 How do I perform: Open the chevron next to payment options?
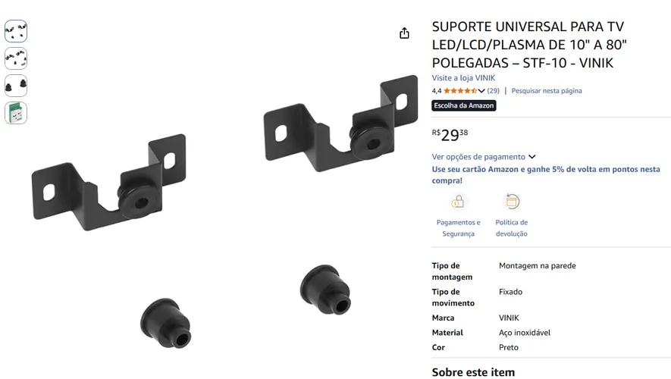point(532,157)
